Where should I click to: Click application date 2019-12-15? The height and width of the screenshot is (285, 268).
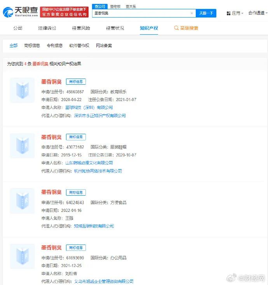pyautogui.click(x=71, y=155)
